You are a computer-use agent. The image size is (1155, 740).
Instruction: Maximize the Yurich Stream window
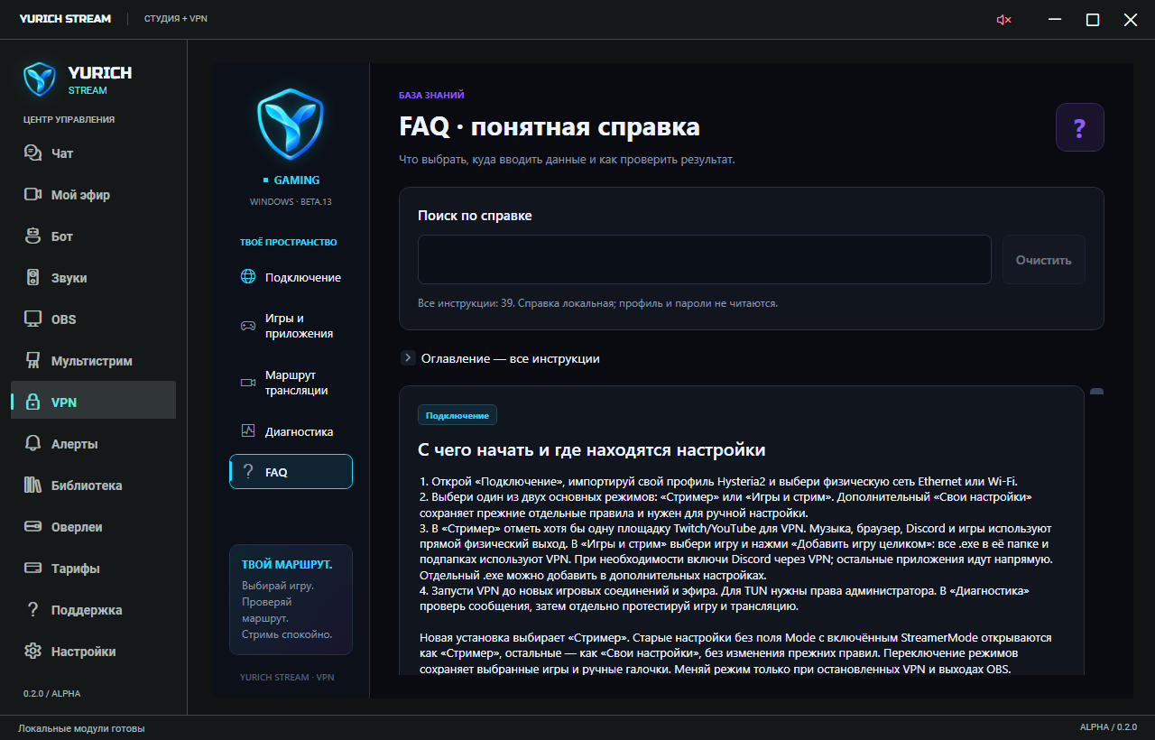tap(1093, 20)
